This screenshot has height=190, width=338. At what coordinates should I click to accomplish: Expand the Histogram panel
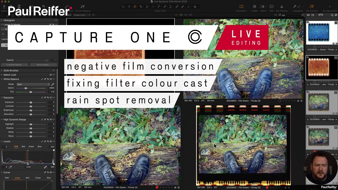coord(2,20)
